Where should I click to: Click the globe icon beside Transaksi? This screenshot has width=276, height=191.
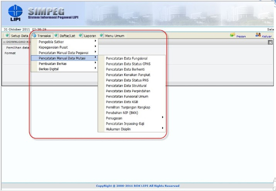pos(34,35)
